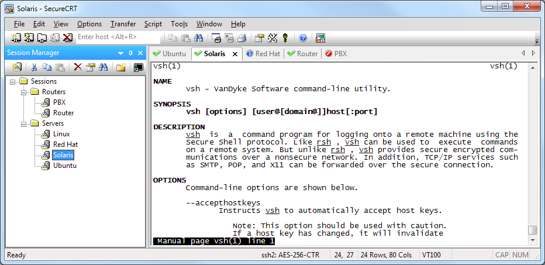The width and height of the screenshot is (545, 265).
Task: Open the Tools menu
Action: [x=179, y=24]
